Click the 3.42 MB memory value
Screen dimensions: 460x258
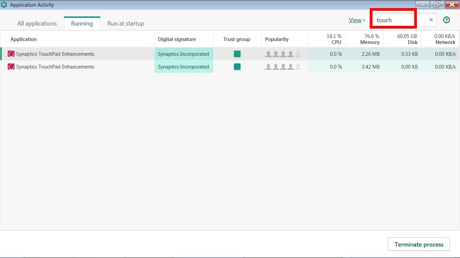[x=370, y=67]
